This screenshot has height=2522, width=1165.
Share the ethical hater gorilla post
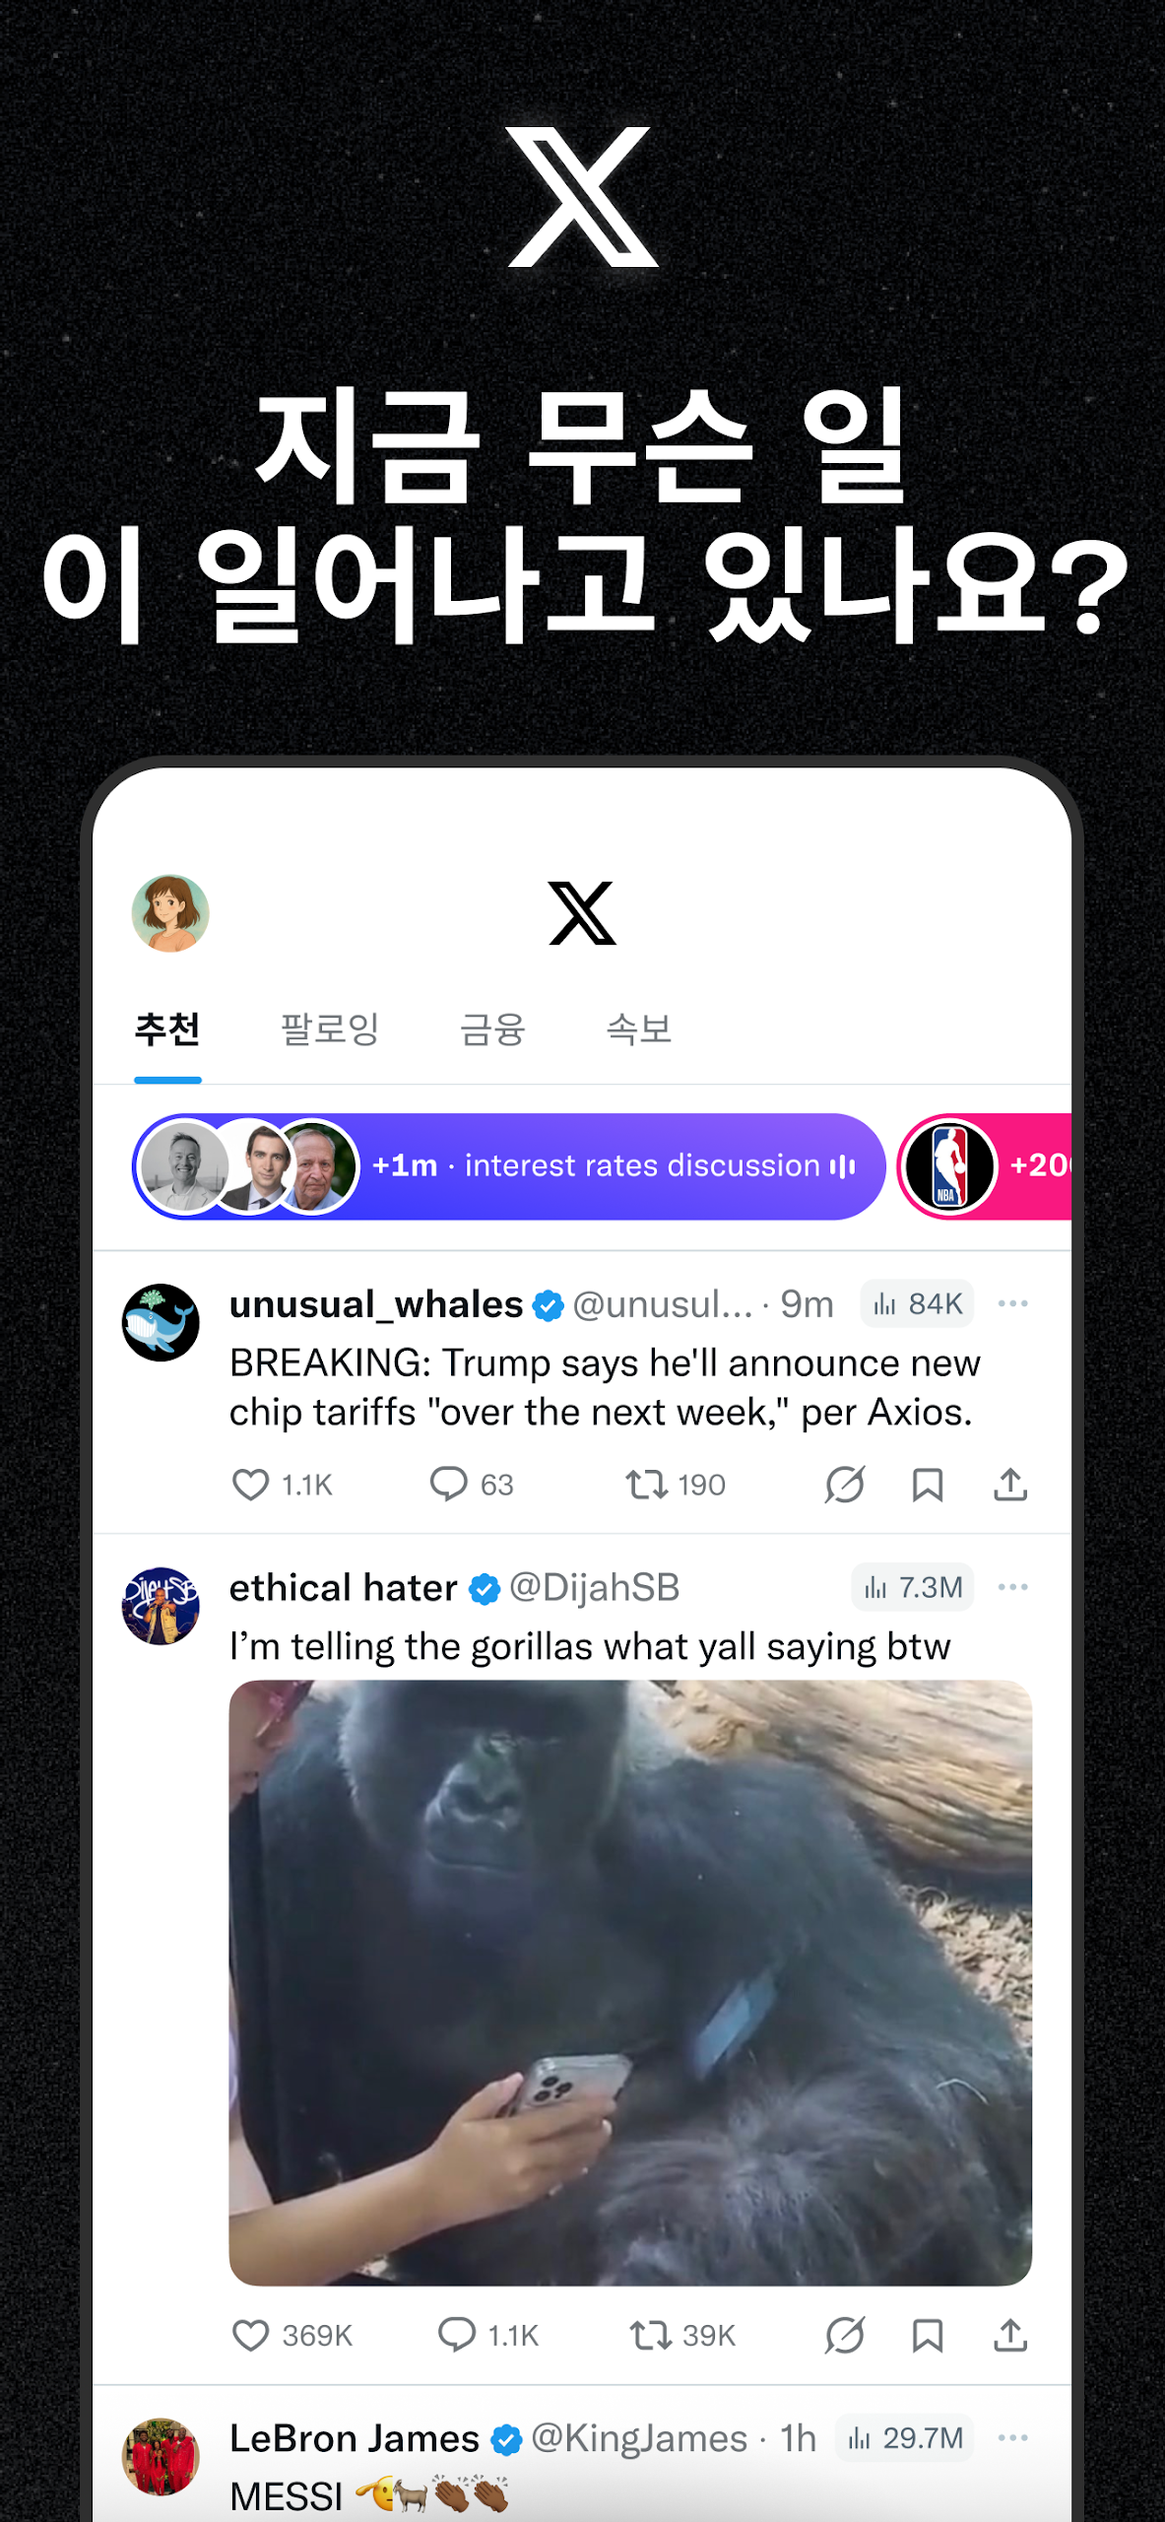(1010, 2335)
